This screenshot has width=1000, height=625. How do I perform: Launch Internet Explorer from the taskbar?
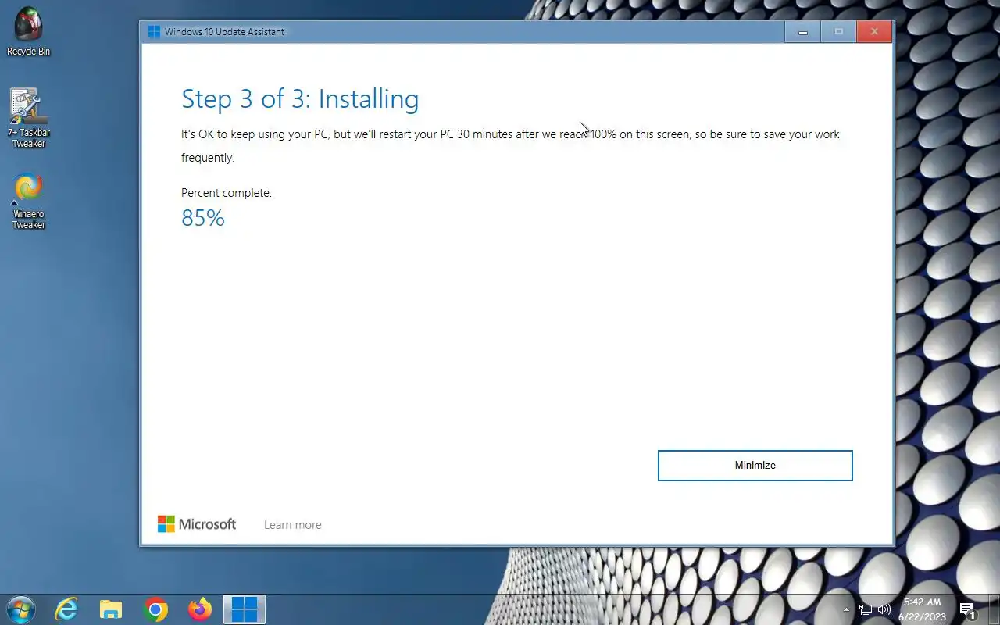coord(66,609)
